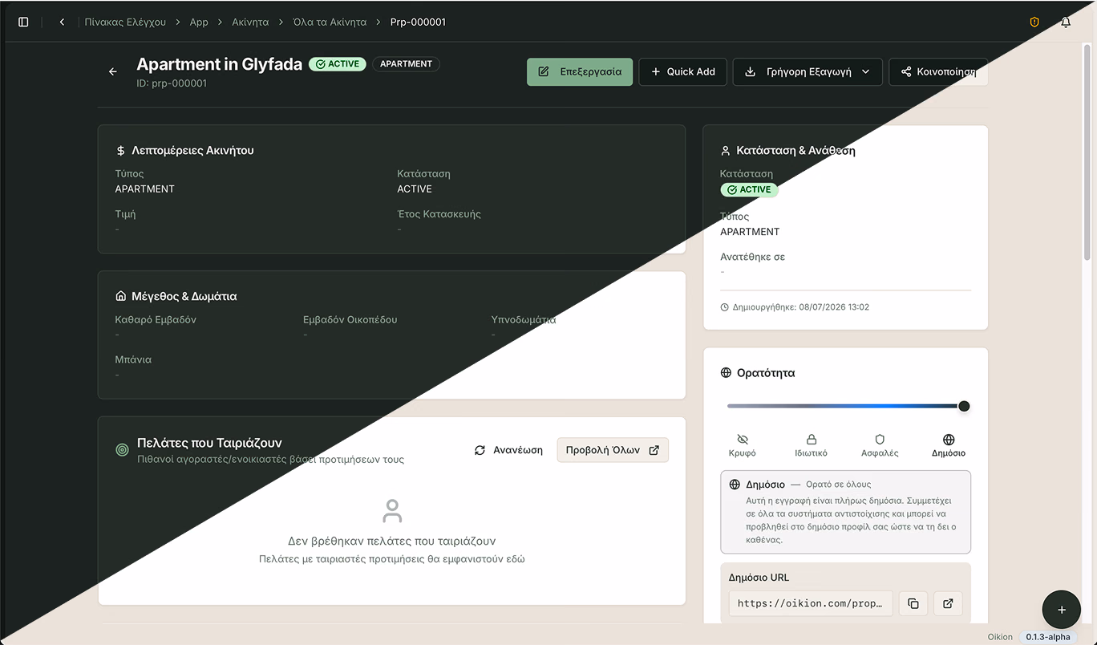The height and width of the screenshot is (645, 1097).
Task: Click the Κοινοποίηση button
Action: click(938, 71)
